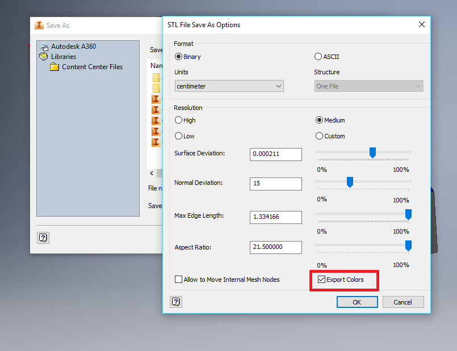Screen dimensions: 457x351
Task: Click OK to confirm STL options
Action: [357, 302]
